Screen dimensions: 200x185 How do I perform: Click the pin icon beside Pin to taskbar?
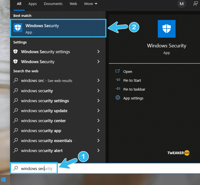click(x=118, y=89)
